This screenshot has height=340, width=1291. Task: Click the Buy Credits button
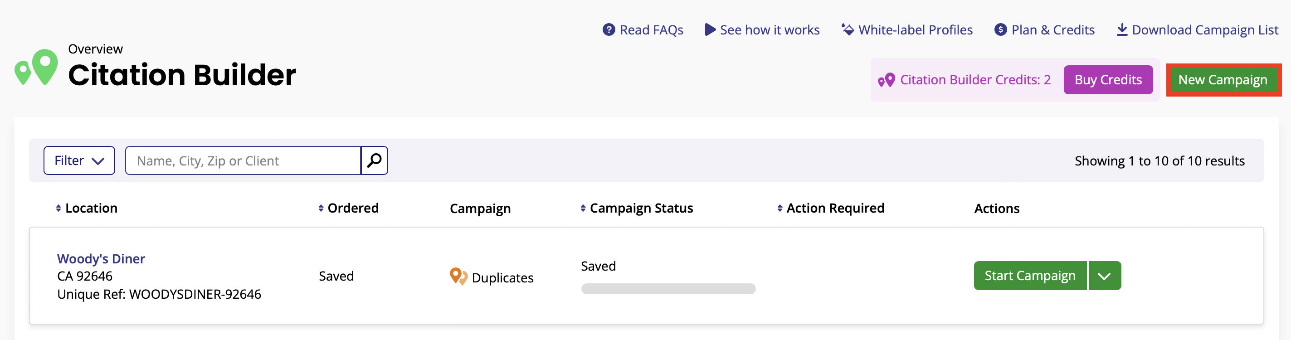[1107, 80]
